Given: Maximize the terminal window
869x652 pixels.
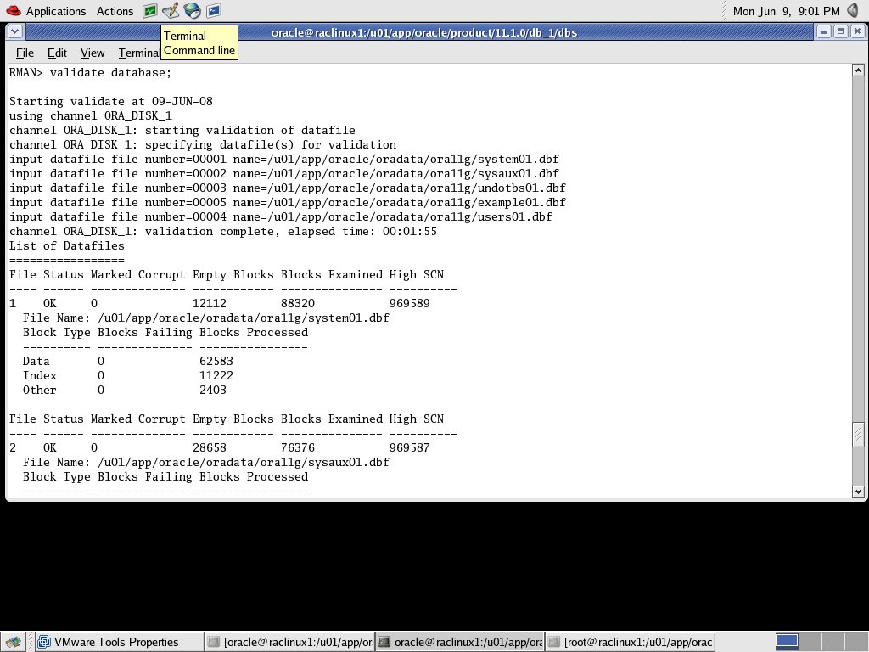Looking at the screenshot, I should point(840,32).
